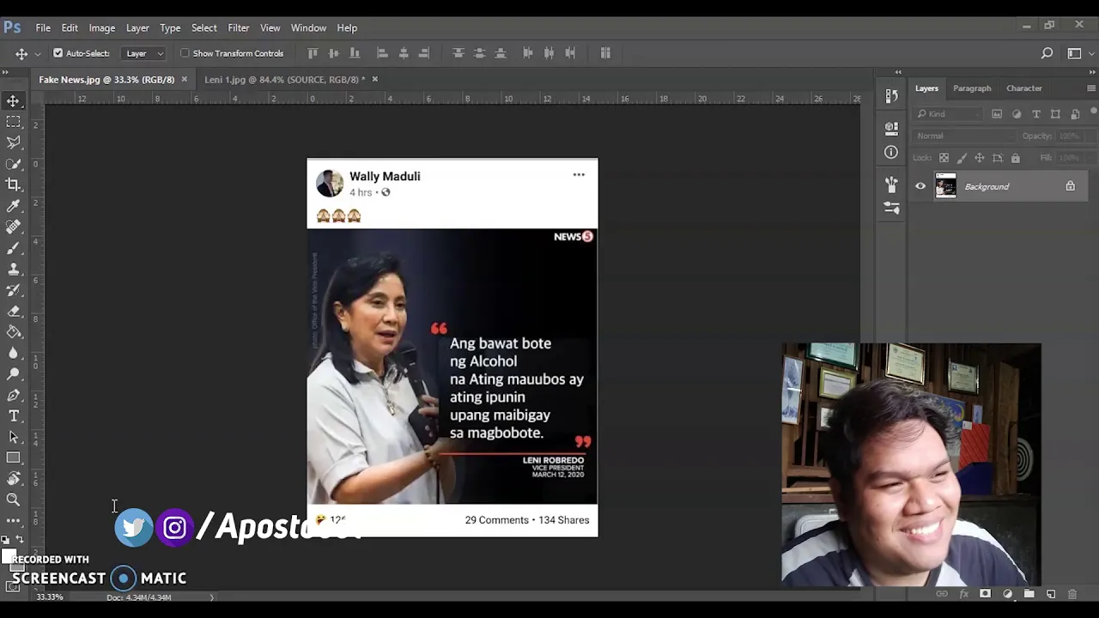The width and height of the screenshot is (1099, 618).
Task: Open the workspace switcher dropdown
Action: point(1079,53)
